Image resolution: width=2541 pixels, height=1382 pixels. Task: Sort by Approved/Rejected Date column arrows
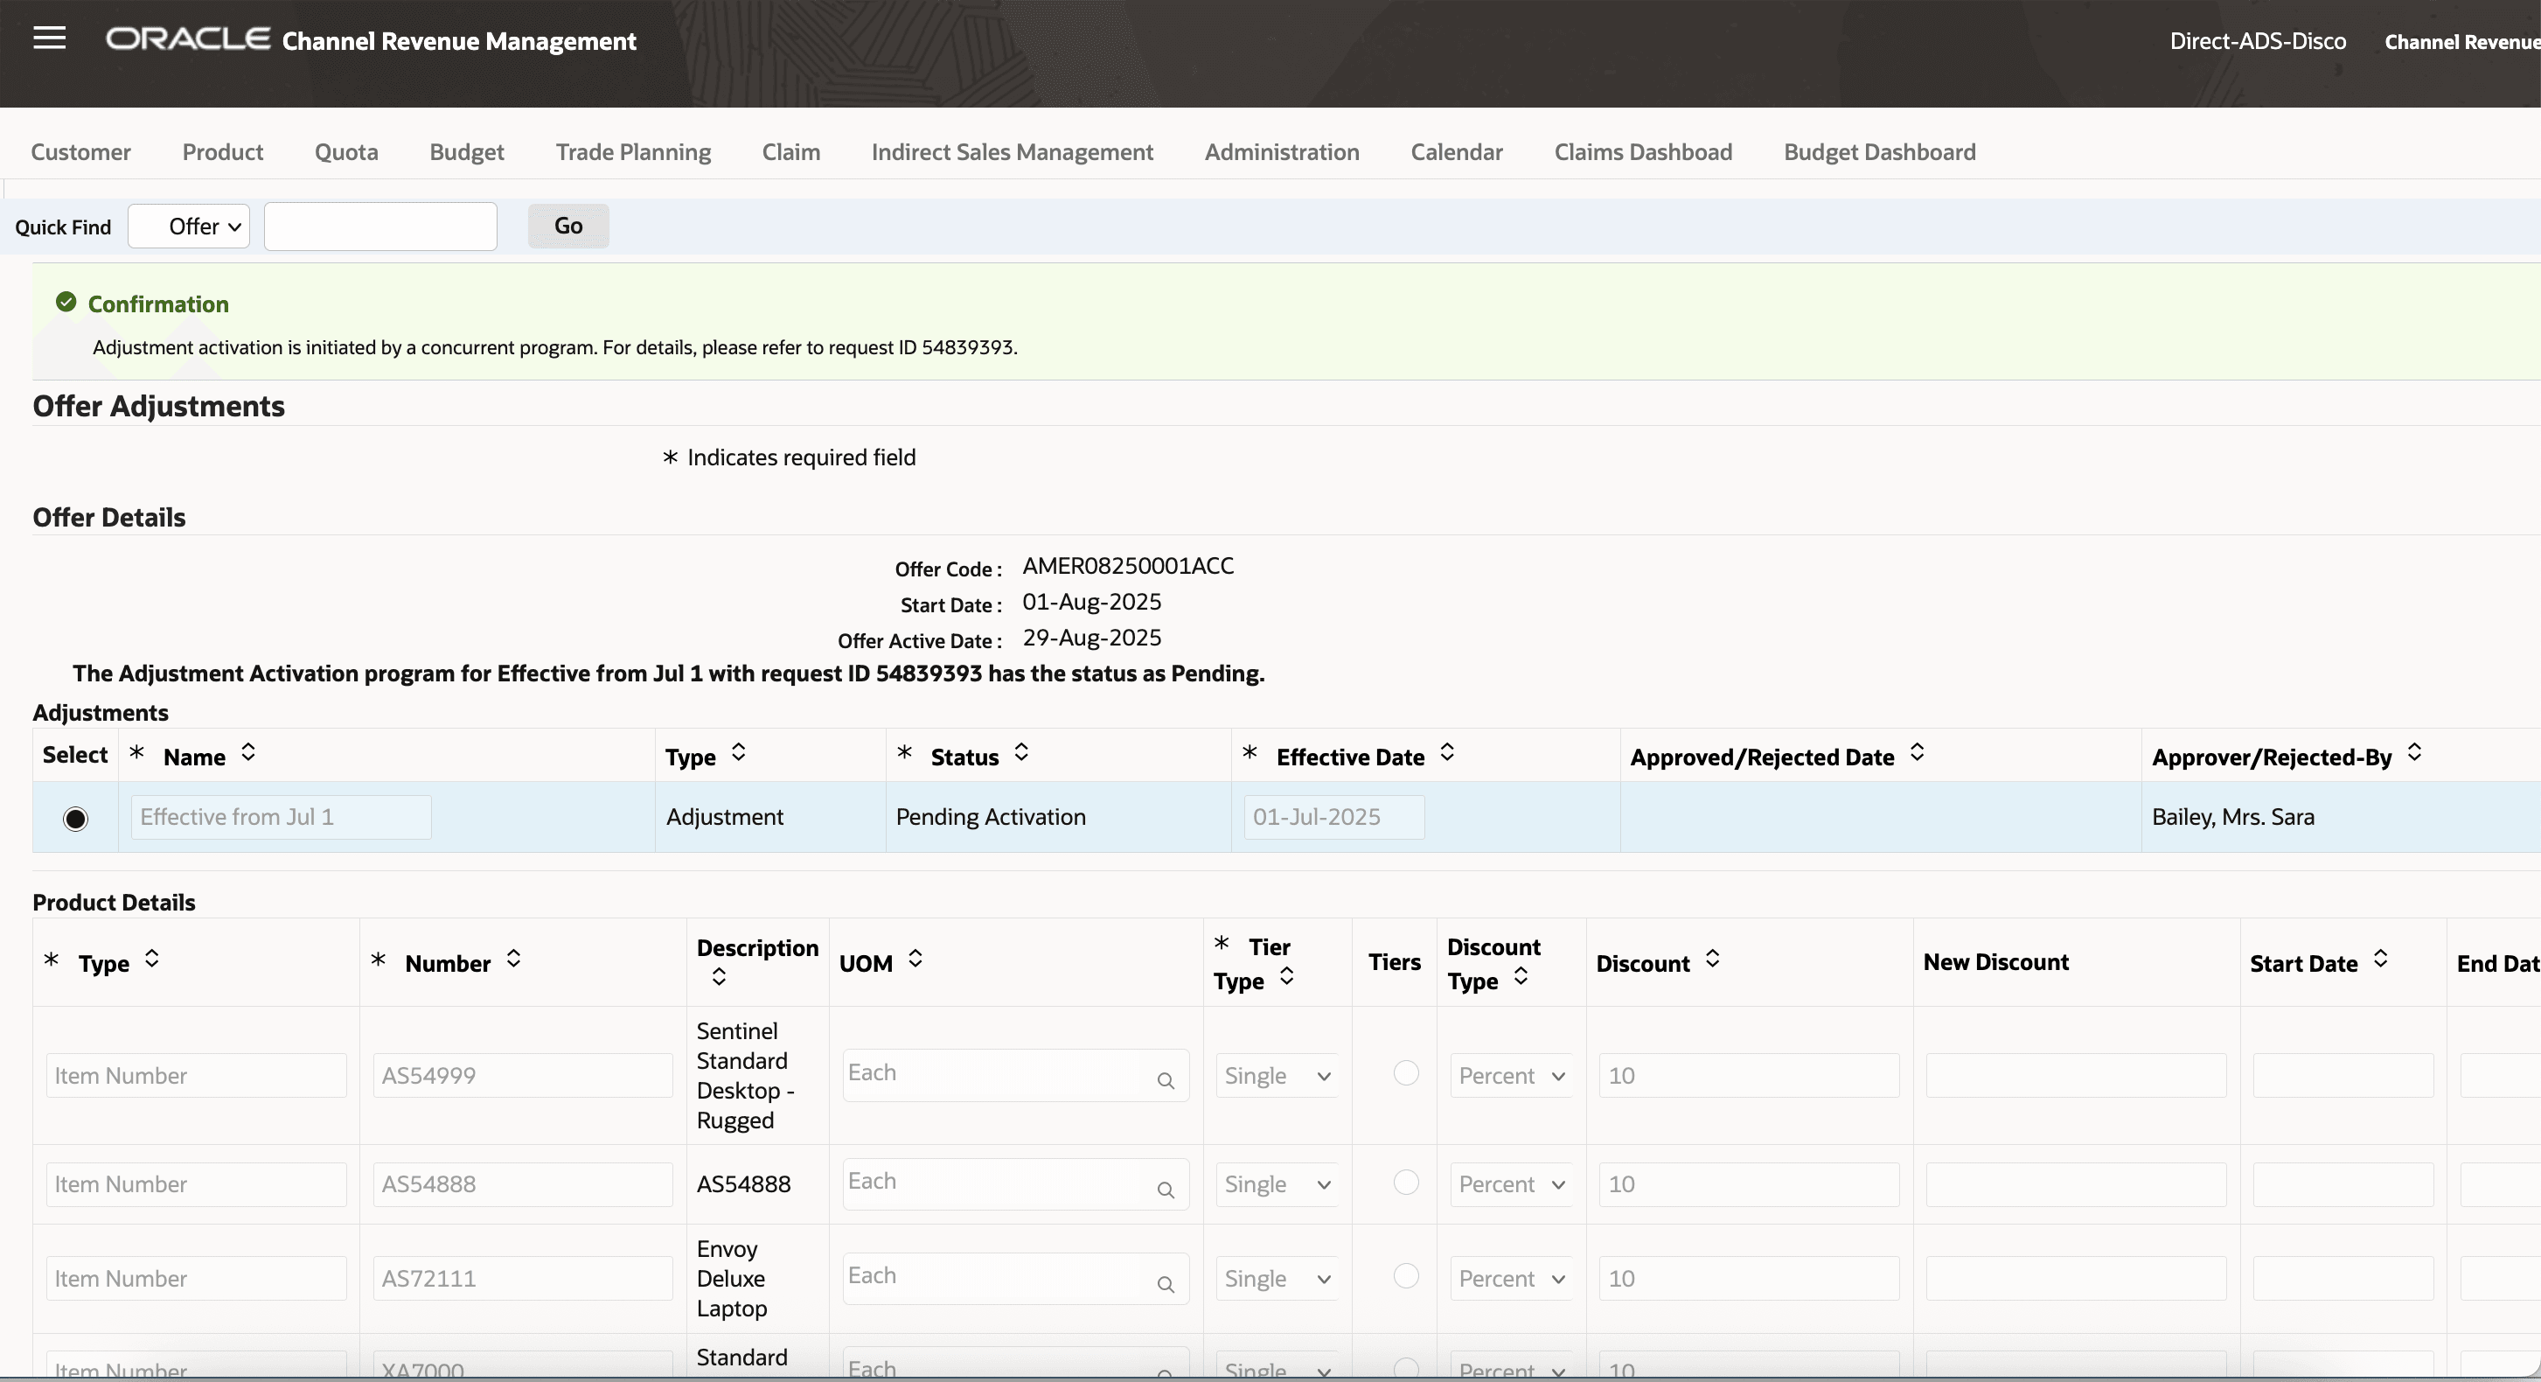1917,754
